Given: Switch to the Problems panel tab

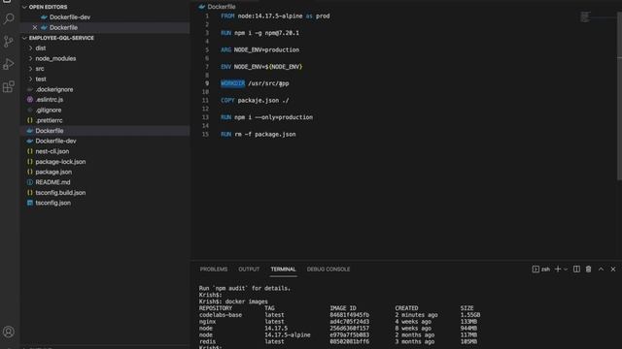Looking at the screenshot, I should tap(214, 270).
